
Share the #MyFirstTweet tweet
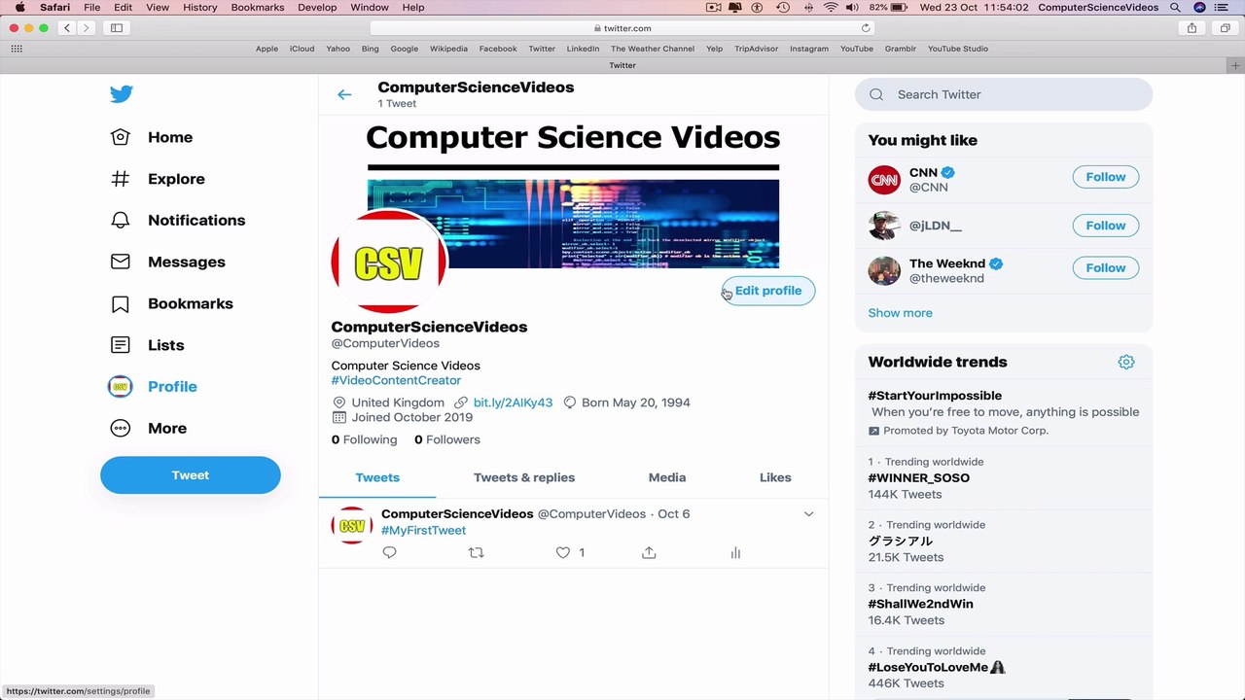[x=649, y=552]
